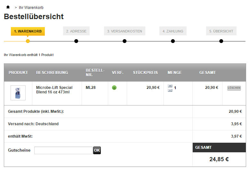Open the Microbe-Lift Special Blend product link
This screenshot has height=173, width=249.
coord(54,90)
